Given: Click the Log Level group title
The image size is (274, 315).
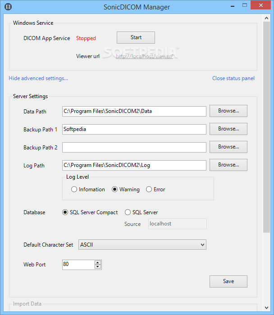Looking at the screenshot, I should [x=78, y=177].
